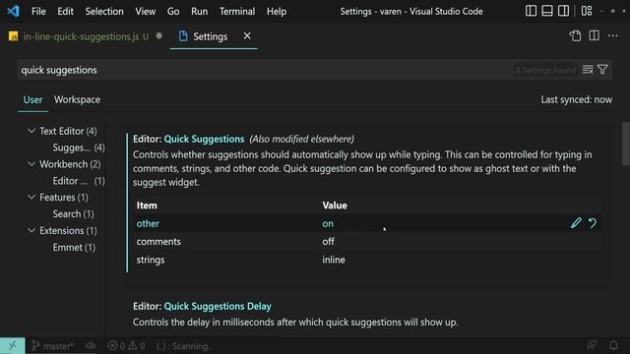
Task: Click the Quick Suggestions setting title
Action: tap(204, 139)
